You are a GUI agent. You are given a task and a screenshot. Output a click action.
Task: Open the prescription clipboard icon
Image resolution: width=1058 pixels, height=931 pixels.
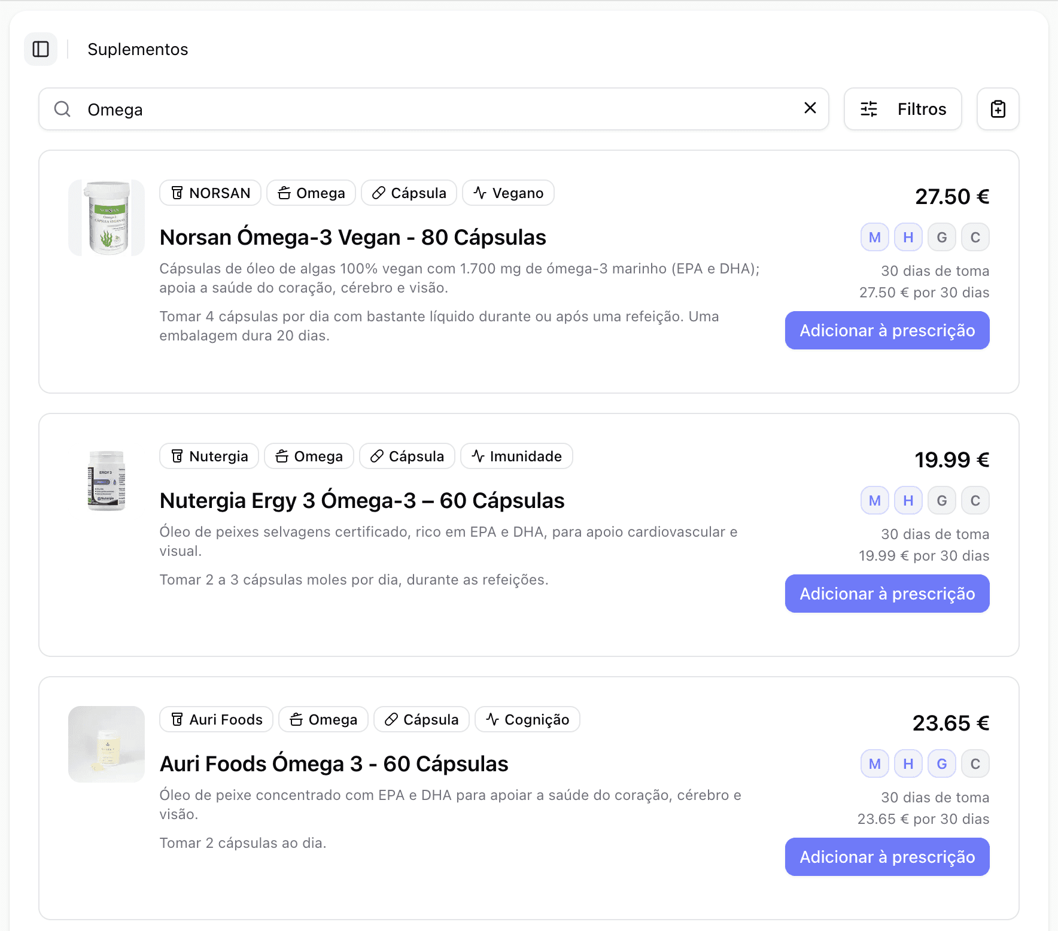[998, 109]
